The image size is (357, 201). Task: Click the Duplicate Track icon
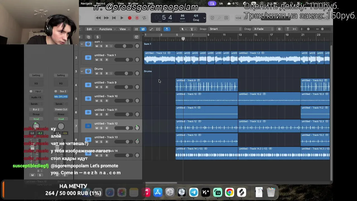tap(88, 37)
